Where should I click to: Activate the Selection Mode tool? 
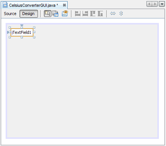coord(48,14)
